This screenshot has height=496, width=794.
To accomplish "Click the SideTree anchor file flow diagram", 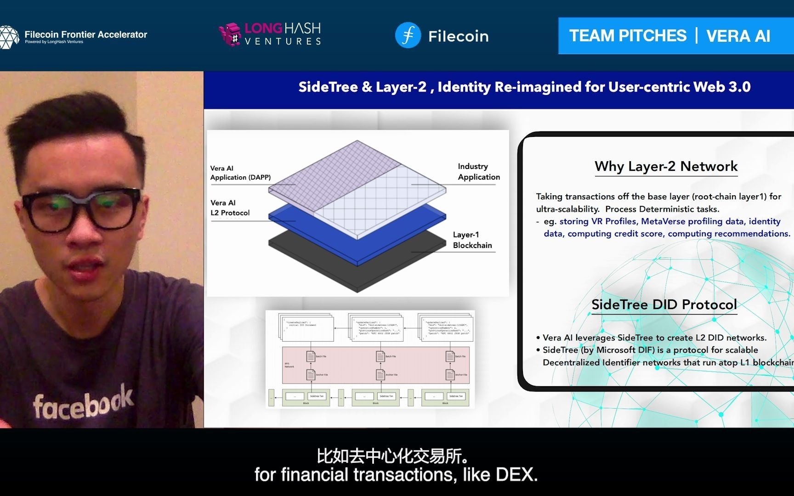I will (x=370, y=359).
